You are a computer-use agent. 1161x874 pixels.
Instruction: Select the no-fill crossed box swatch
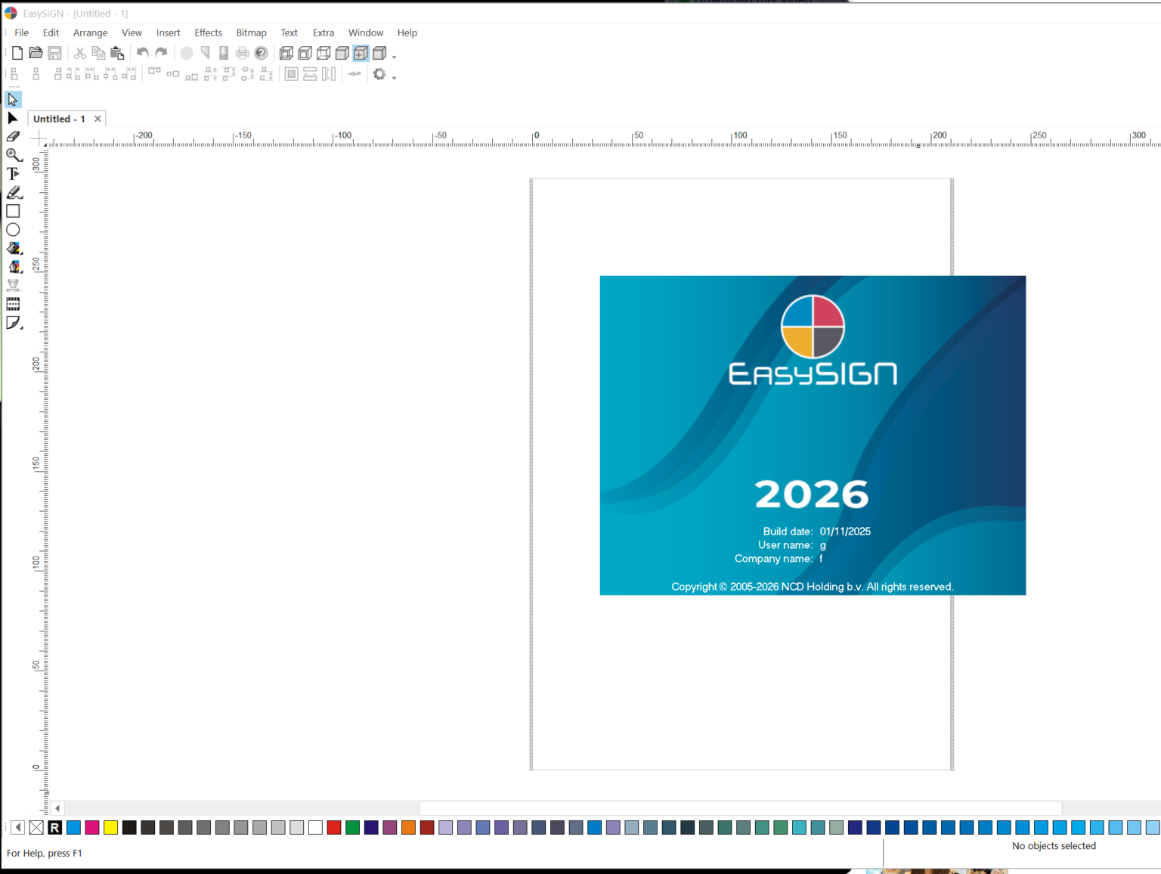(x=36, y=828)
